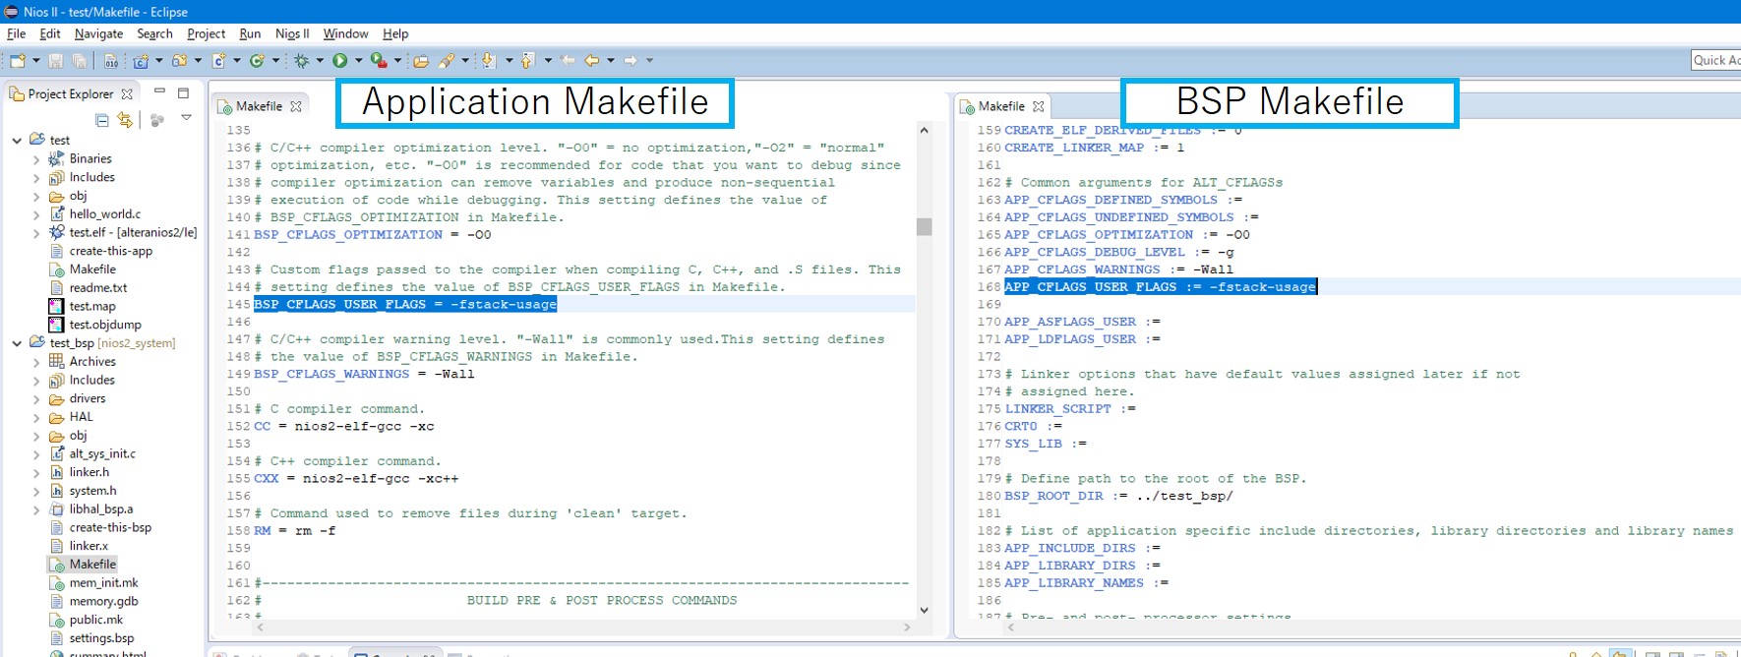Open the File menu
The width and height of the screenshot is (1741, 657).
point(16,33)
